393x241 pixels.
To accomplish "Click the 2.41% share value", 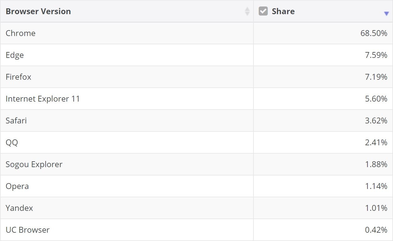I will [x=376, y=143].
